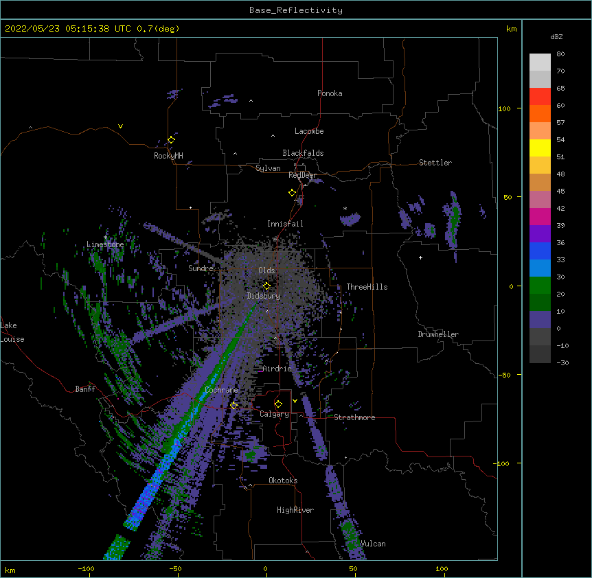This screenshot has height=578, width=592.
Task: Select the HighRiver label
Action: tap(295, 510)
